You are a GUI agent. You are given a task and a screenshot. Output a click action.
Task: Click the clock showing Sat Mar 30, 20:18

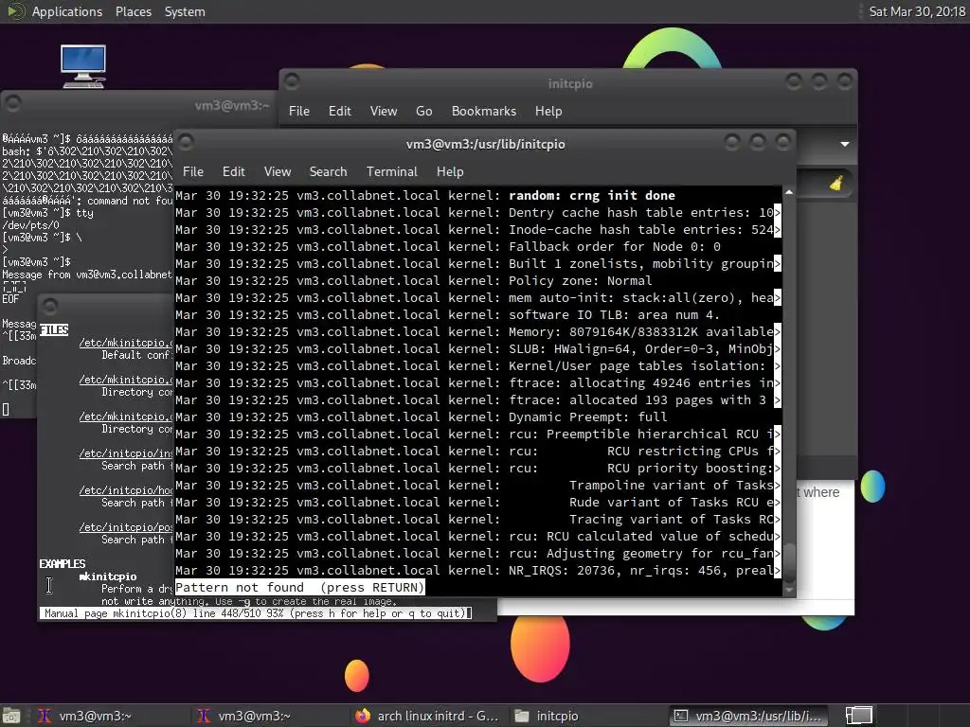[917, 11]
